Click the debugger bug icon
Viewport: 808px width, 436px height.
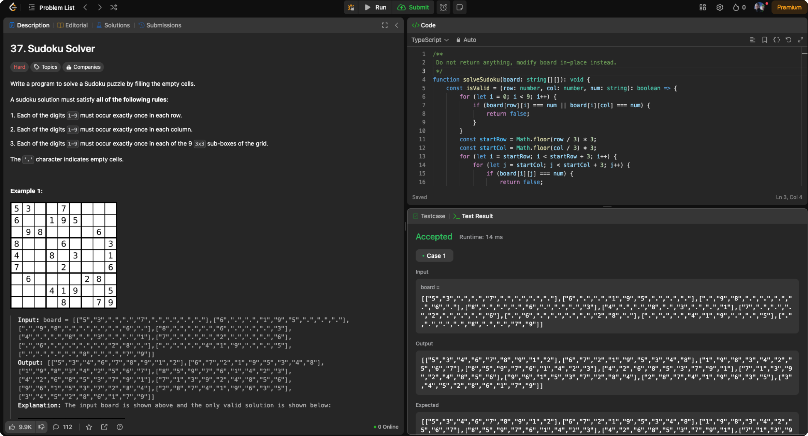point(351,7)
